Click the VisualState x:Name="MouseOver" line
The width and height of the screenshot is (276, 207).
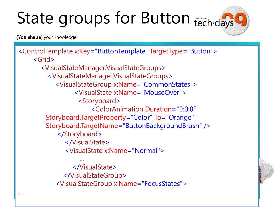130,93
